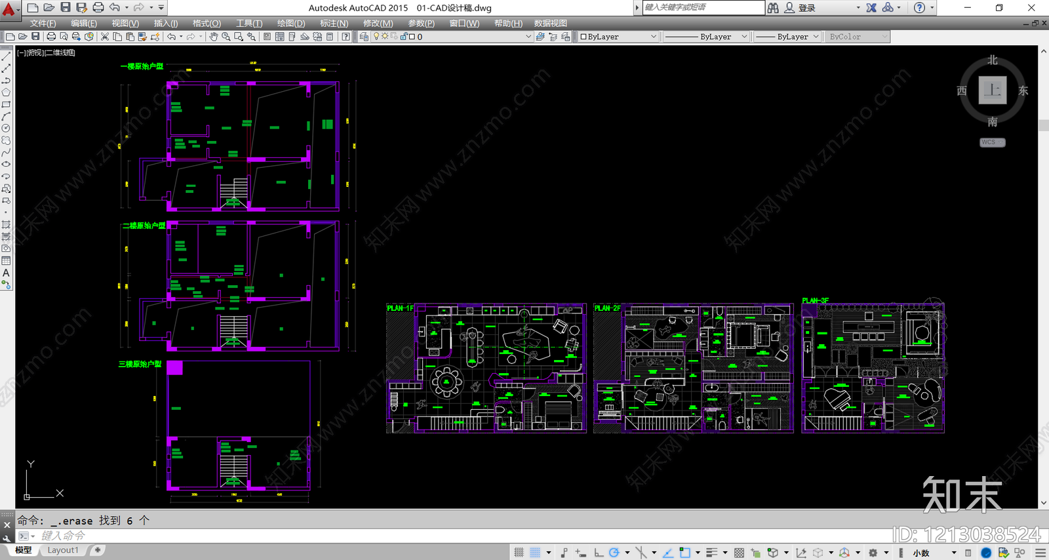Click the Help question mark toolbar icon
1049x560 pixels.
(346, 37)
